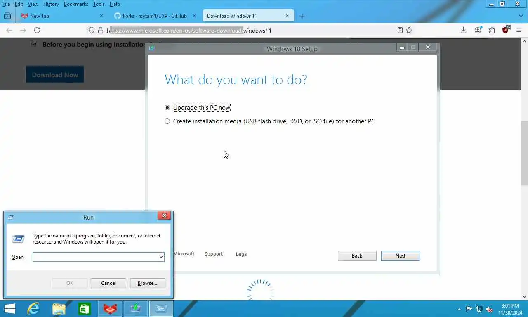Launch Internet Explorer from the taskbar
This screenshot has height=317, width=528.
[x=33, y=309]
